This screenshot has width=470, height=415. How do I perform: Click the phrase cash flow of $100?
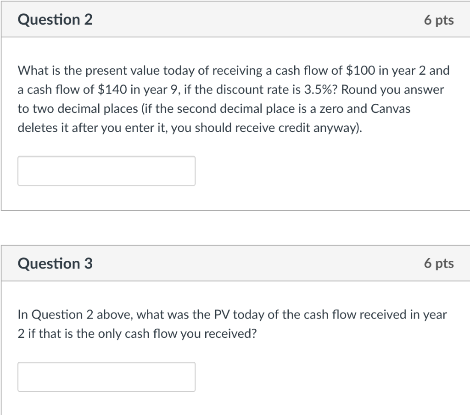click(x=331, y=70)
